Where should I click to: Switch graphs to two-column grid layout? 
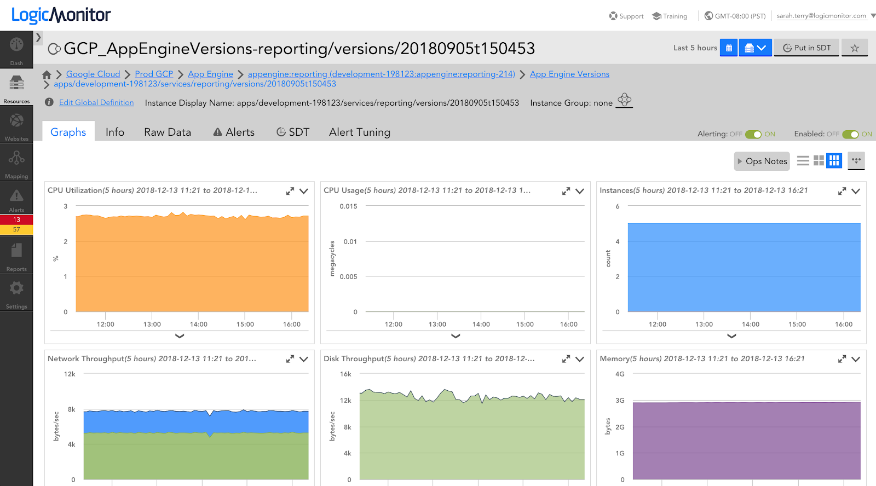[x=819, y=160]
